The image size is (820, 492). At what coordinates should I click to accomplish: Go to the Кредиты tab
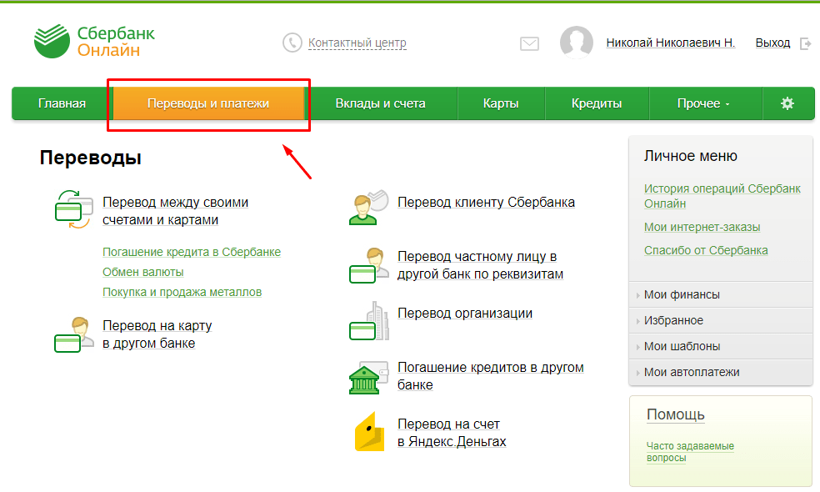coord(597,103)
